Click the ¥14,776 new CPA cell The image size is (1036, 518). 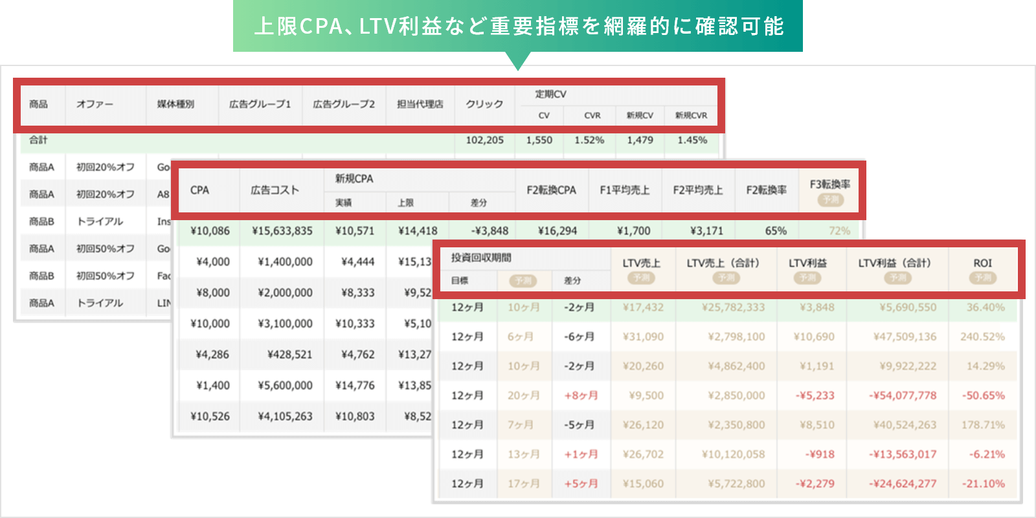tap(355, 385)
